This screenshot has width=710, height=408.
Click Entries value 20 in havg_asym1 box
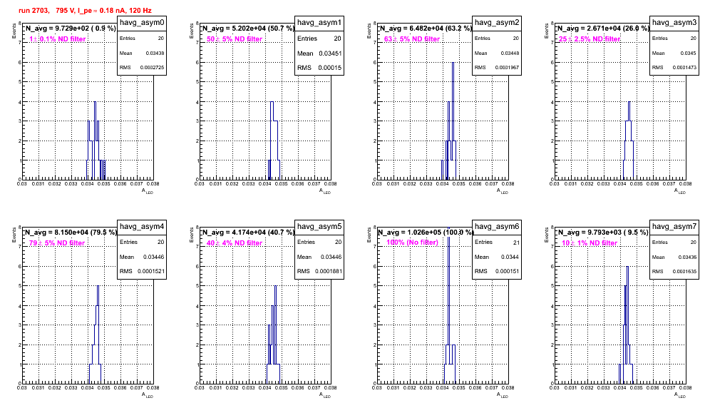pyautogui.click(x=338, y=39)
